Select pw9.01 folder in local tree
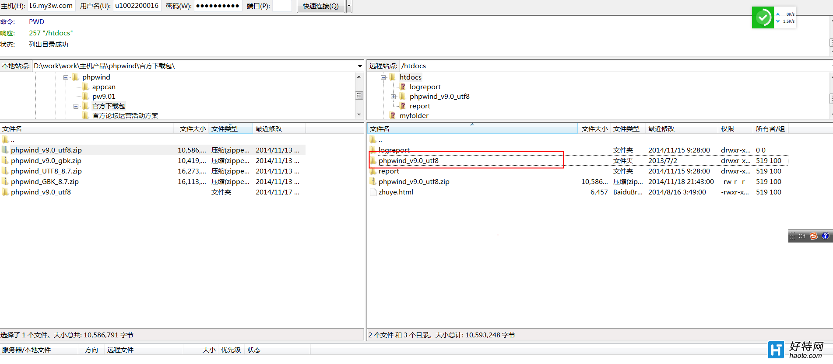 (x=104, y=97)
